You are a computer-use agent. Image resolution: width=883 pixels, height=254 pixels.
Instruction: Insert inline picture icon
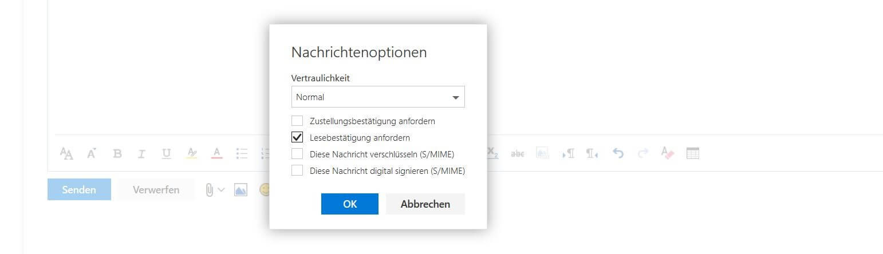pos(241,190)
